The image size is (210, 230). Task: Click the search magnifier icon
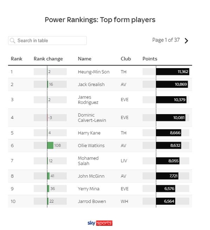[x=12, y=40]
